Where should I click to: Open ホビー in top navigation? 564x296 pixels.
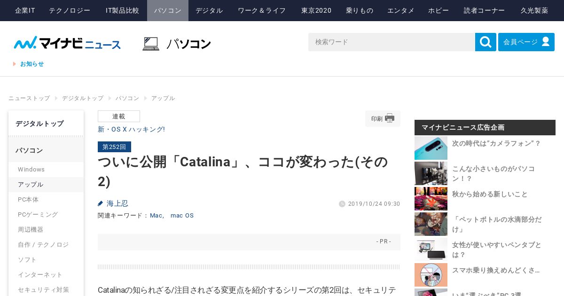[439, 10]
